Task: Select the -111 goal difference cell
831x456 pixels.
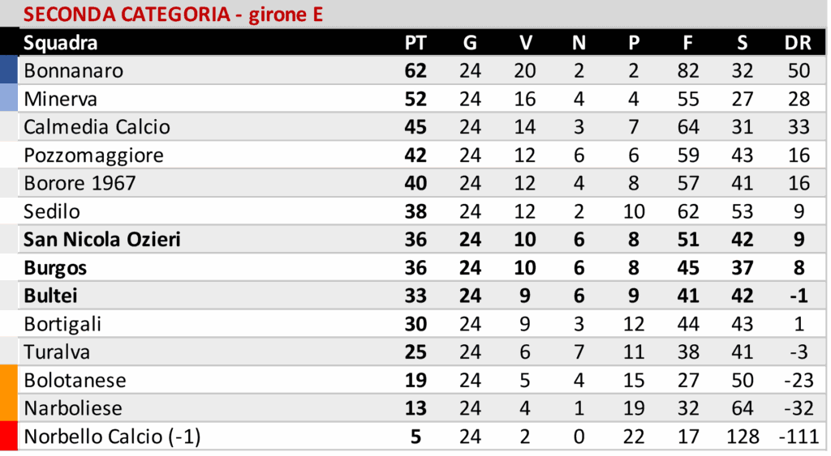Action: pos(799,437)
